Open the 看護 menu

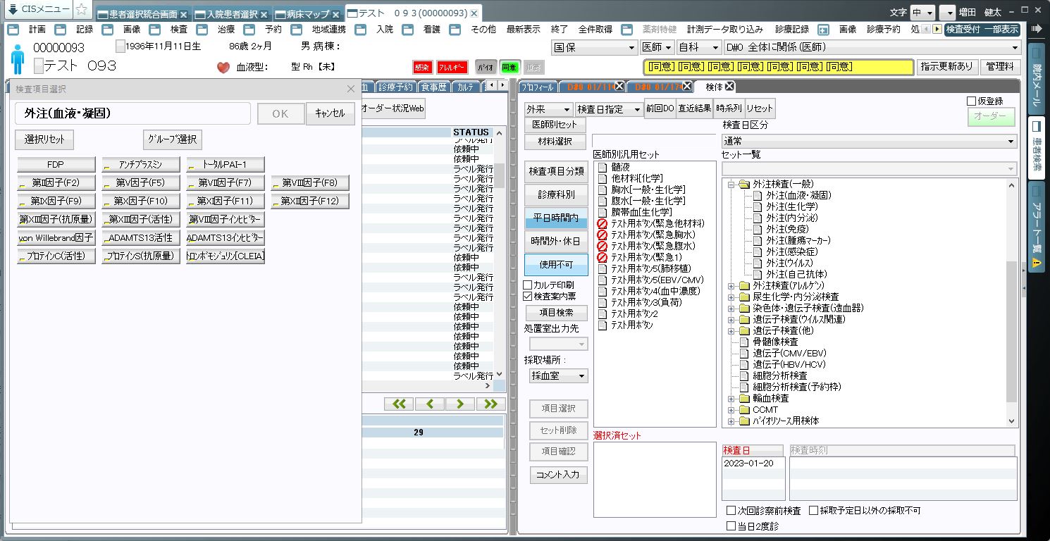point(431,30)
